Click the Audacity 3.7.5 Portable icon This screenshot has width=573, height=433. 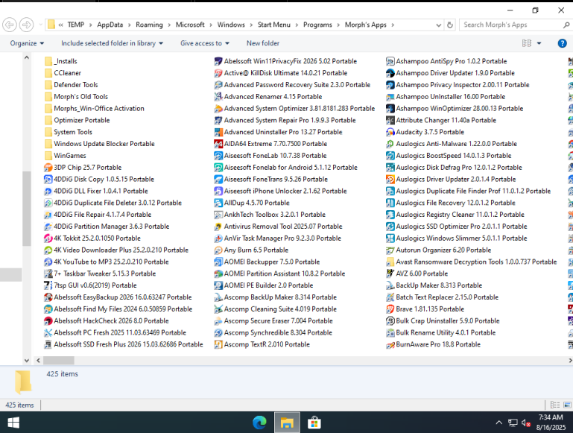(390, 132)
